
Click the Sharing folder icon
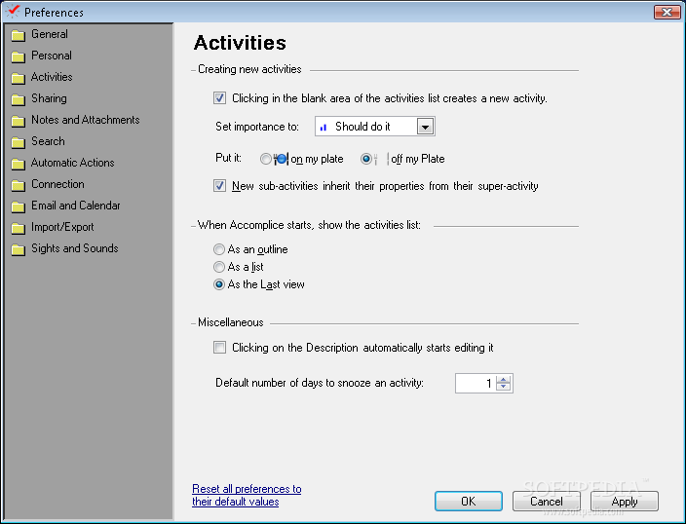(x=18, y=99)
